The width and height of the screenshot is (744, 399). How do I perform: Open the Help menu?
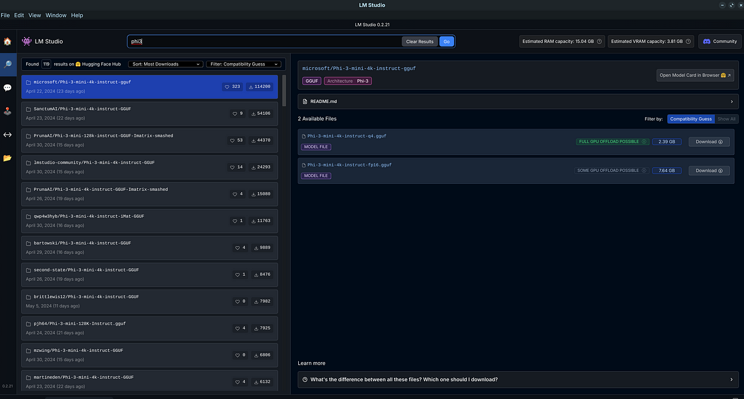point(77,15)
